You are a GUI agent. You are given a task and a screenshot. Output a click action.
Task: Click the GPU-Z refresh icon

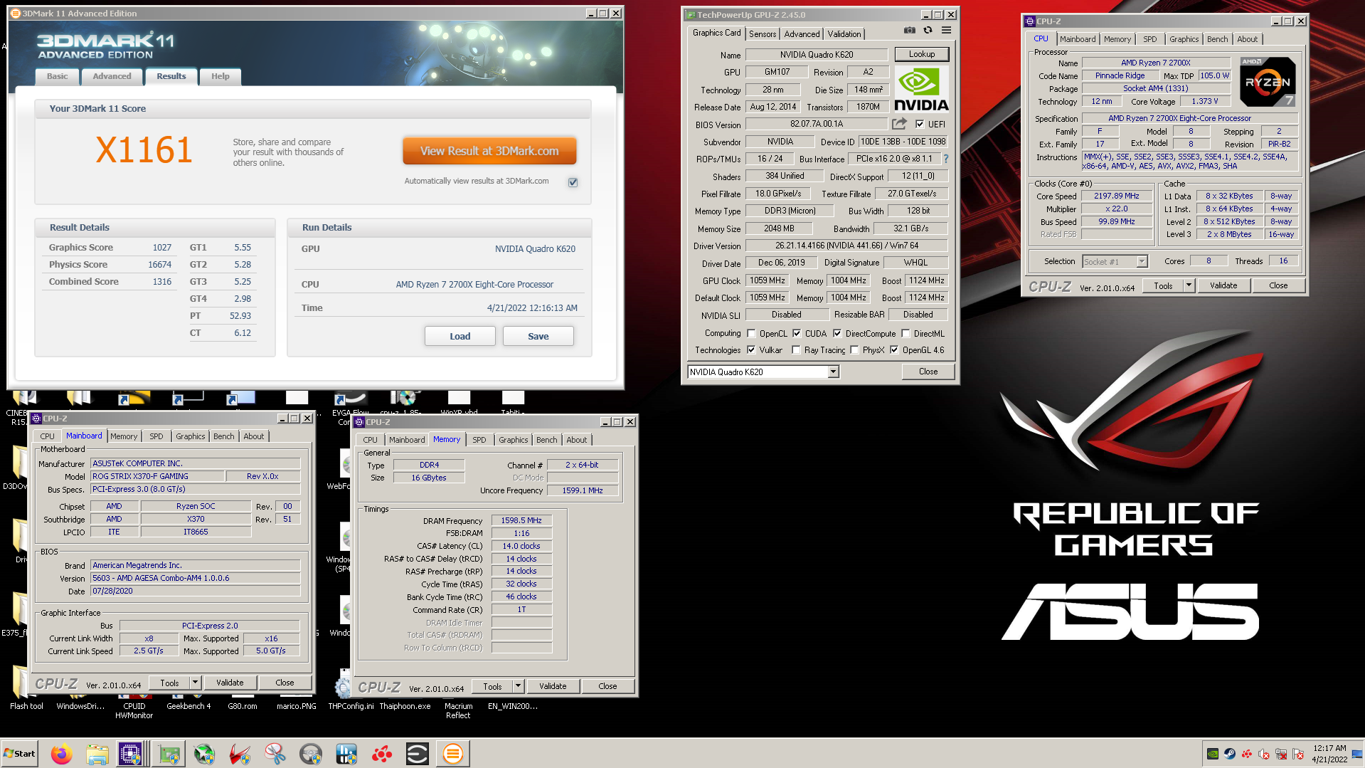[x=928, y=30]
